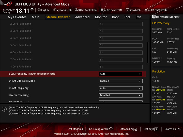Click the 5-Core Ratio Limit field
The image size is (183, 137).
point(120,45)
